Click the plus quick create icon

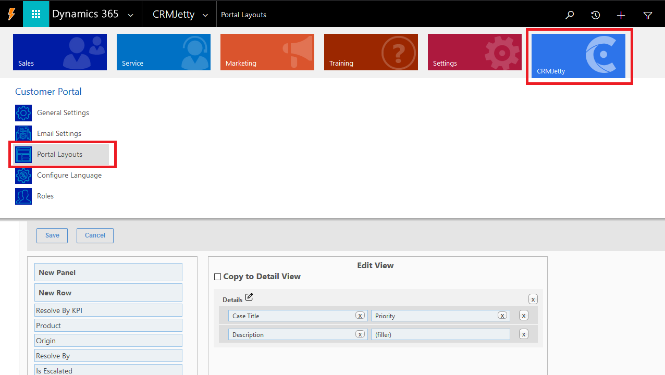point(621,15)
